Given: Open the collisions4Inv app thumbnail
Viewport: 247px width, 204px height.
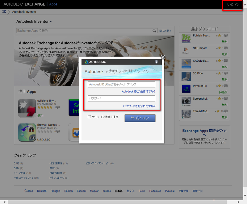Looking at the screenshot, I should [x=27, y=108].
